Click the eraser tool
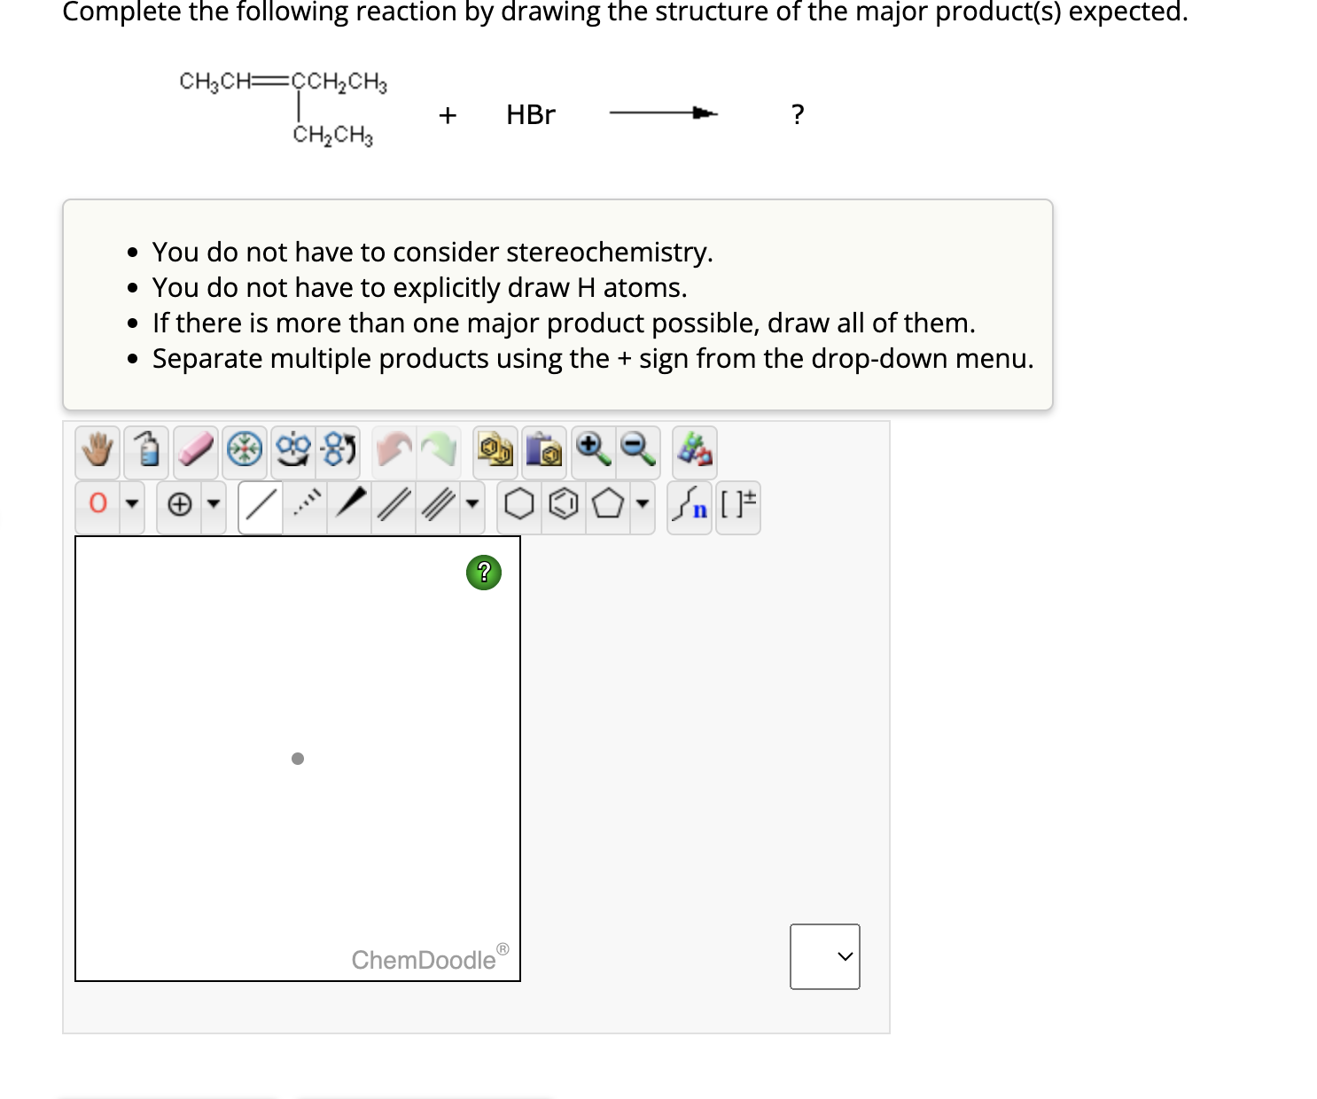This screenshot has width=1317, height=1099. (x=195, y=452)
